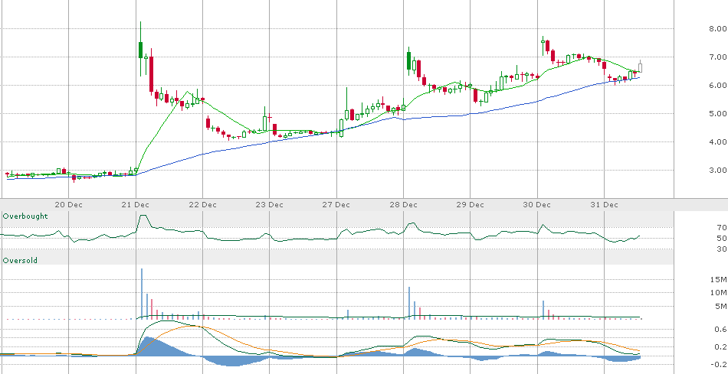Click the blue volume bar just after 27 Dec
Screen dimensions: 728x374
coord(347,314)
